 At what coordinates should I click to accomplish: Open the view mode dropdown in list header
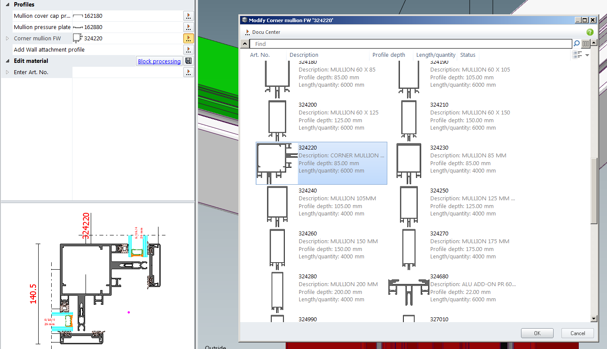pyautogui.click(x=587, y=55)
